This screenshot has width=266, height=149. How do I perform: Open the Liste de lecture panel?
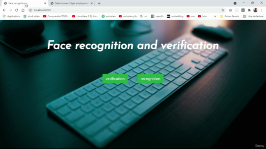[253, 16]
